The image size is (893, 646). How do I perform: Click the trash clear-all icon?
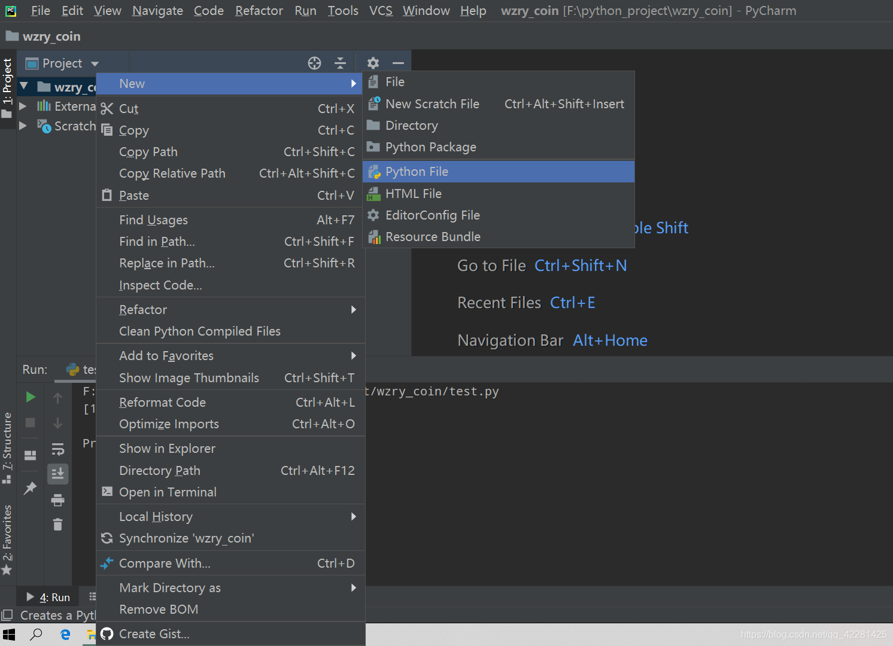(x=57, y=525)
